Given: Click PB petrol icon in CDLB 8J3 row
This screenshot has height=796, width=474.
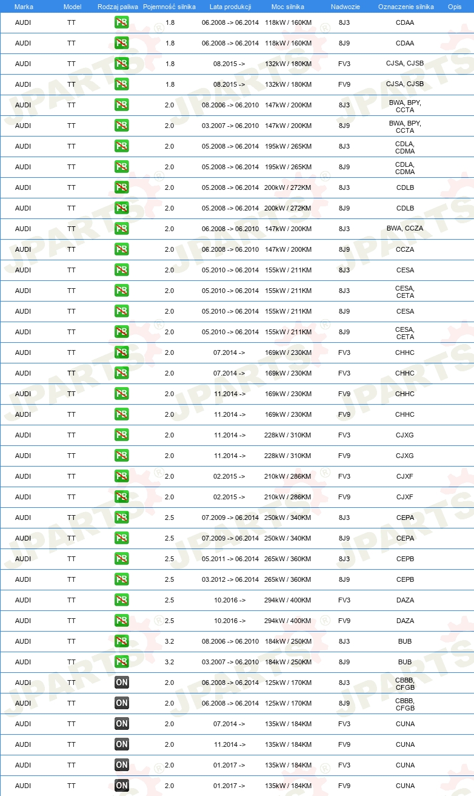Looking at the screenshot, I should tap(121, 187).
